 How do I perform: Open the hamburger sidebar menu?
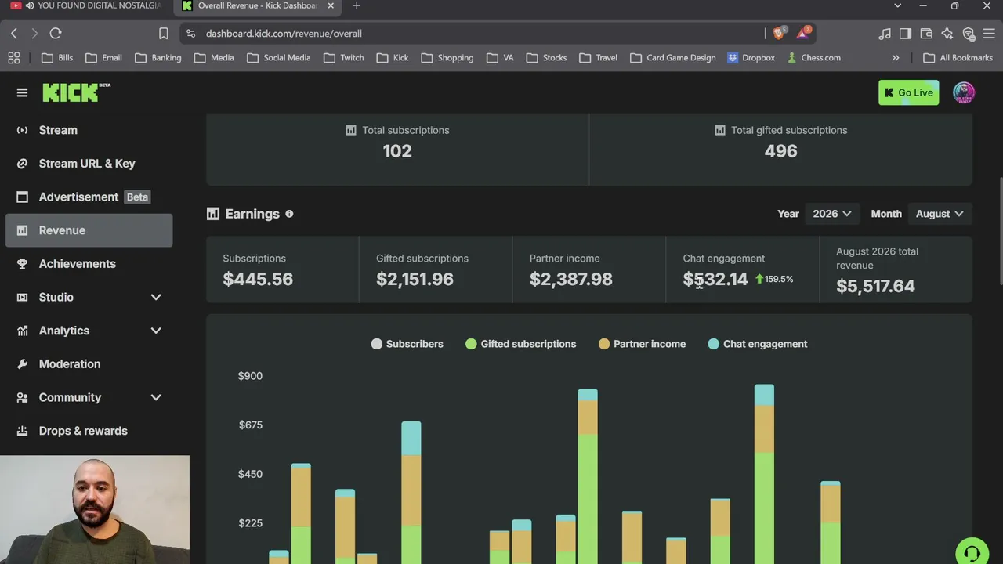pyautogui.click(x=22, y=92)
